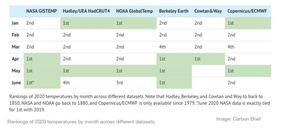Select the Jan row label
This screenshot has height=136, width=286.
(x=15, y=23)
